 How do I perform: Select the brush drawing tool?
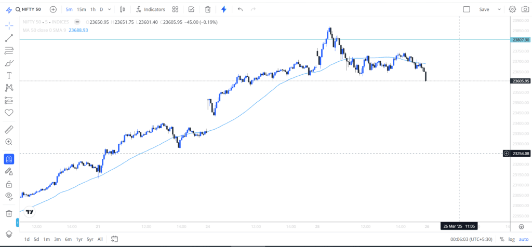9,63
